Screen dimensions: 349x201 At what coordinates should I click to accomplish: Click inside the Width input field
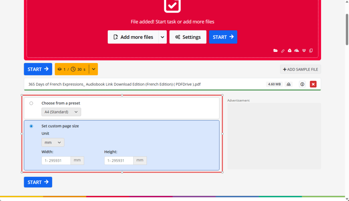pyautogui.click(x=56, y=160)
